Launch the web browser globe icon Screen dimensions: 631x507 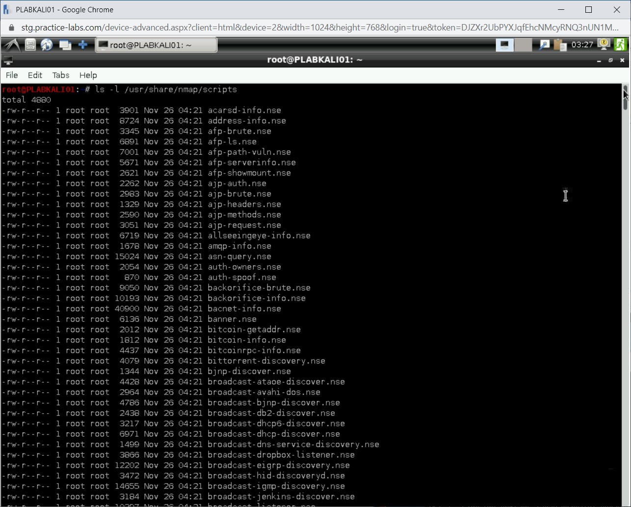point(47,45)
